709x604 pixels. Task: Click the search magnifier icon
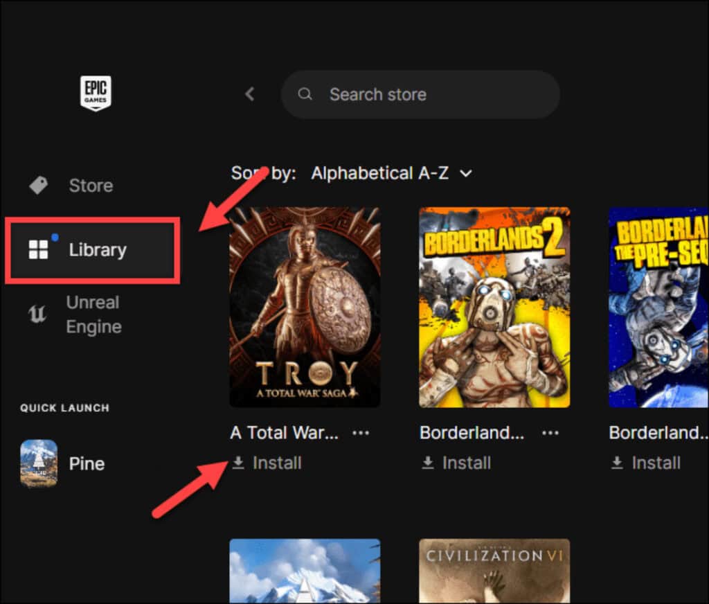coord(305,94)
